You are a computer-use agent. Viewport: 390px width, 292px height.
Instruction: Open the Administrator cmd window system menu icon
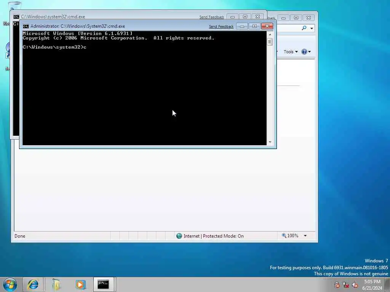[26, 26]
